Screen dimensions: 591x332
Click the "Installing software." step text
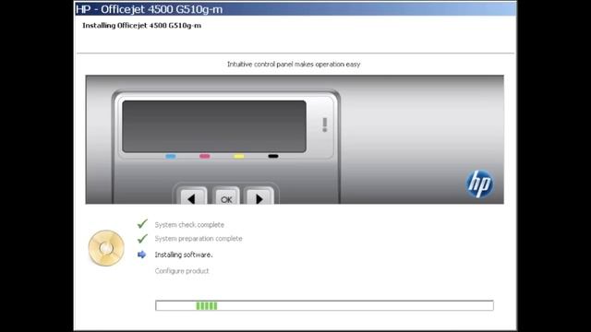[184, 255]
